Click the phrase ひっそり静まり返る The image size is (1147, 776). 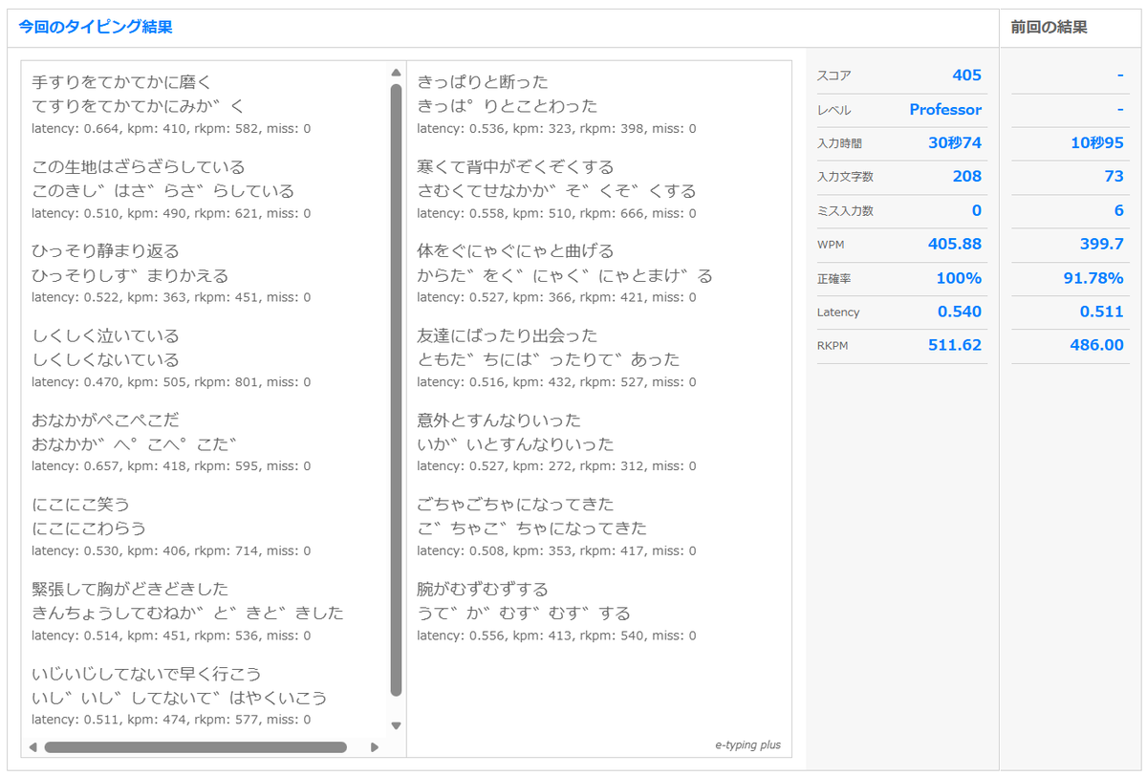(x=105, y=251)
